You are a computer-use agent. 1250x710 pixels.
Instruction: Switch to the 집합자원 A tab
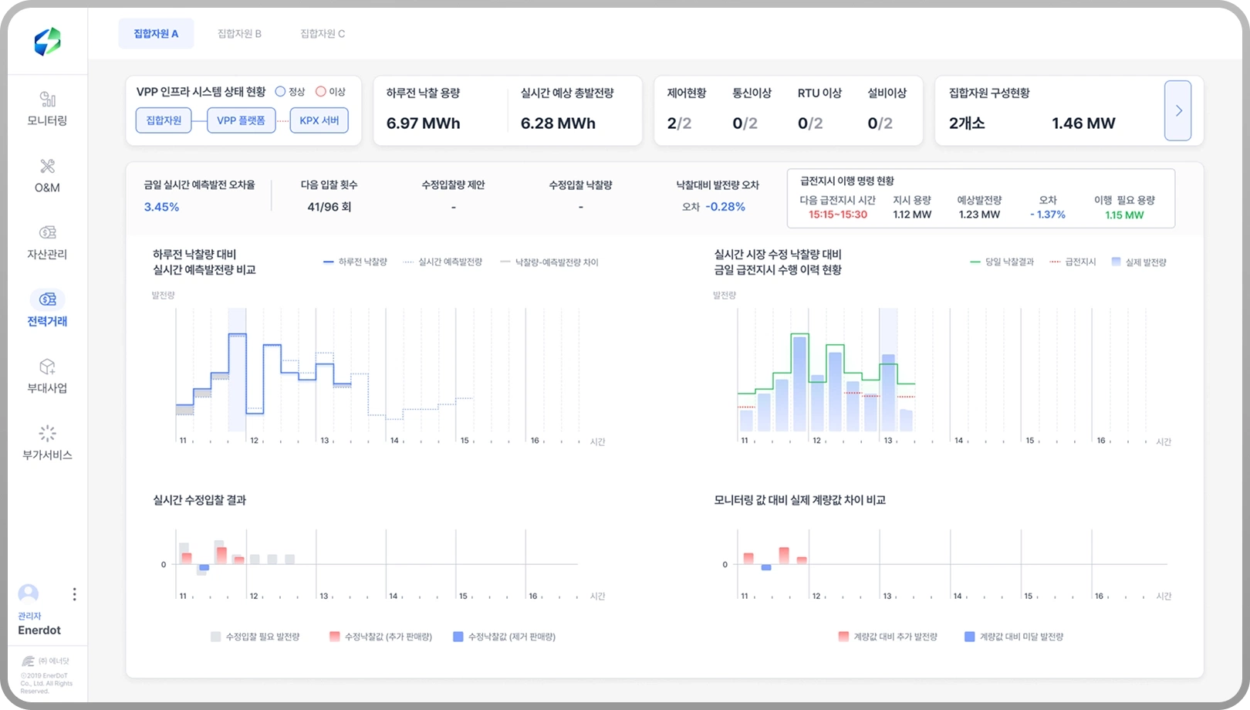[x=156, y=34]
